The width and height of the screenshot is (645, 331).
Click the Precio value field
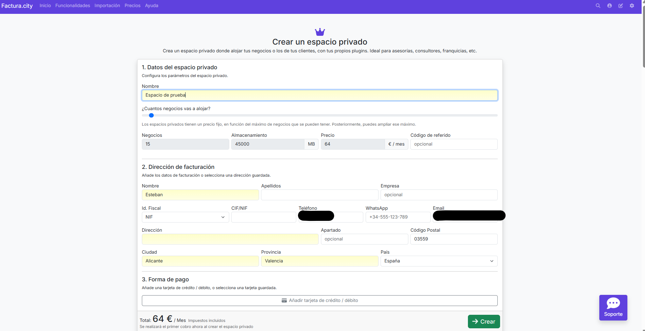coord(353,144)
